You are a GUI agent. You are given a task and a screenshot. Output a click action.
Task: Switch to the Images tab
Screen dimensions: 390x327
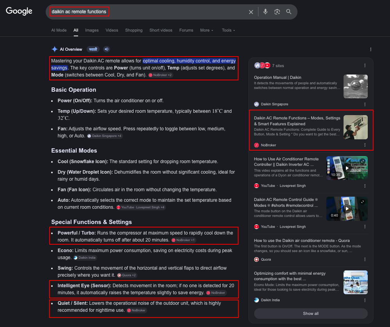point(92,30)
